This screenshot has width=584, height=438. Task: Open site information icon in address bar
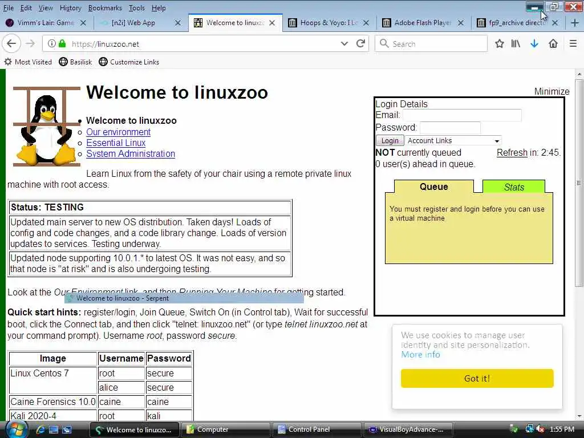pos(52,43)
